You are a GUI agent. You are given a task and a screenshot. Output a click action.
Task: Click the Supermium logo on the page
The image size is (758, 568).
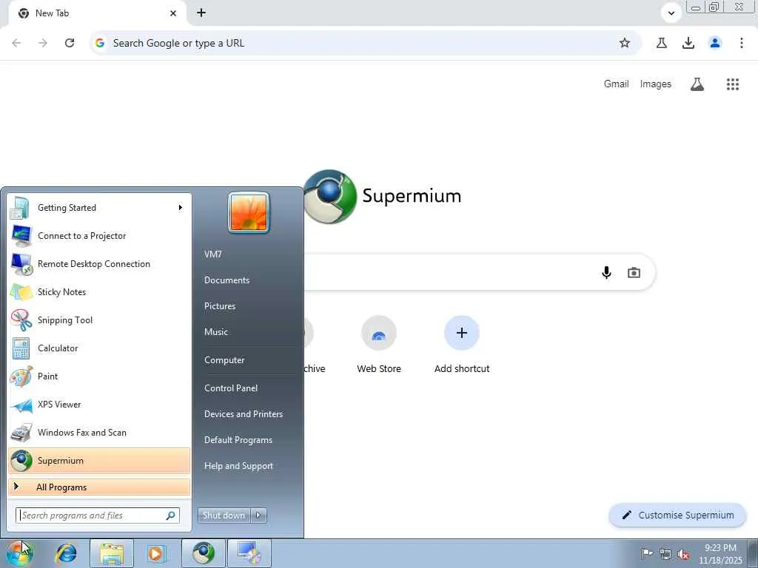[x=329, y=196]
